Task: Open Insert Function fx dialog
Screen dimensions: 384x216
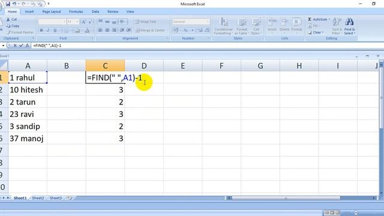Action: 28,46
